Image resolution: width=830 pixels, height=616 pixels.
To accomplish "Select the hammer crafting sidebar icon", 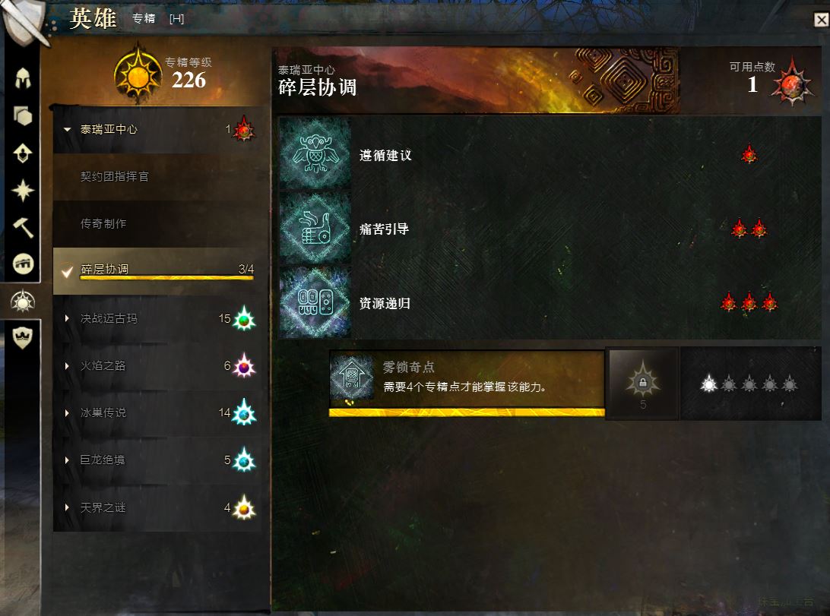I will pos(22,227).
